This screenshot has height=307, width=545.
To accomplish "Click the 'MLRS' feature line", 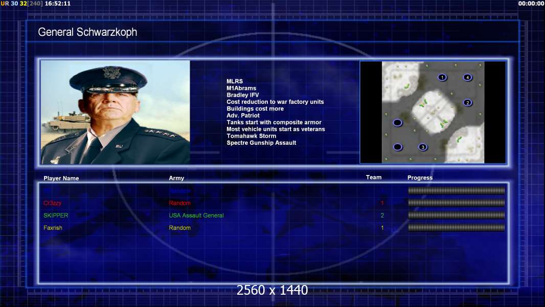I will [x=235, y=81].
